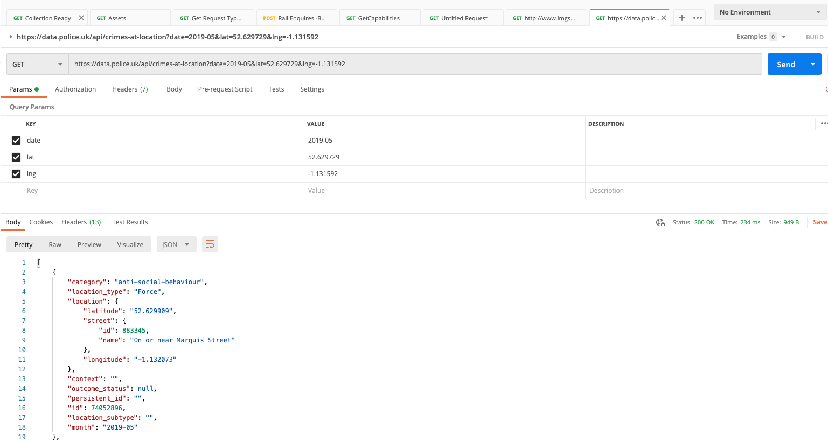Select Pretty response view
This screenshot has height=442, width=828.
point(24,244)
